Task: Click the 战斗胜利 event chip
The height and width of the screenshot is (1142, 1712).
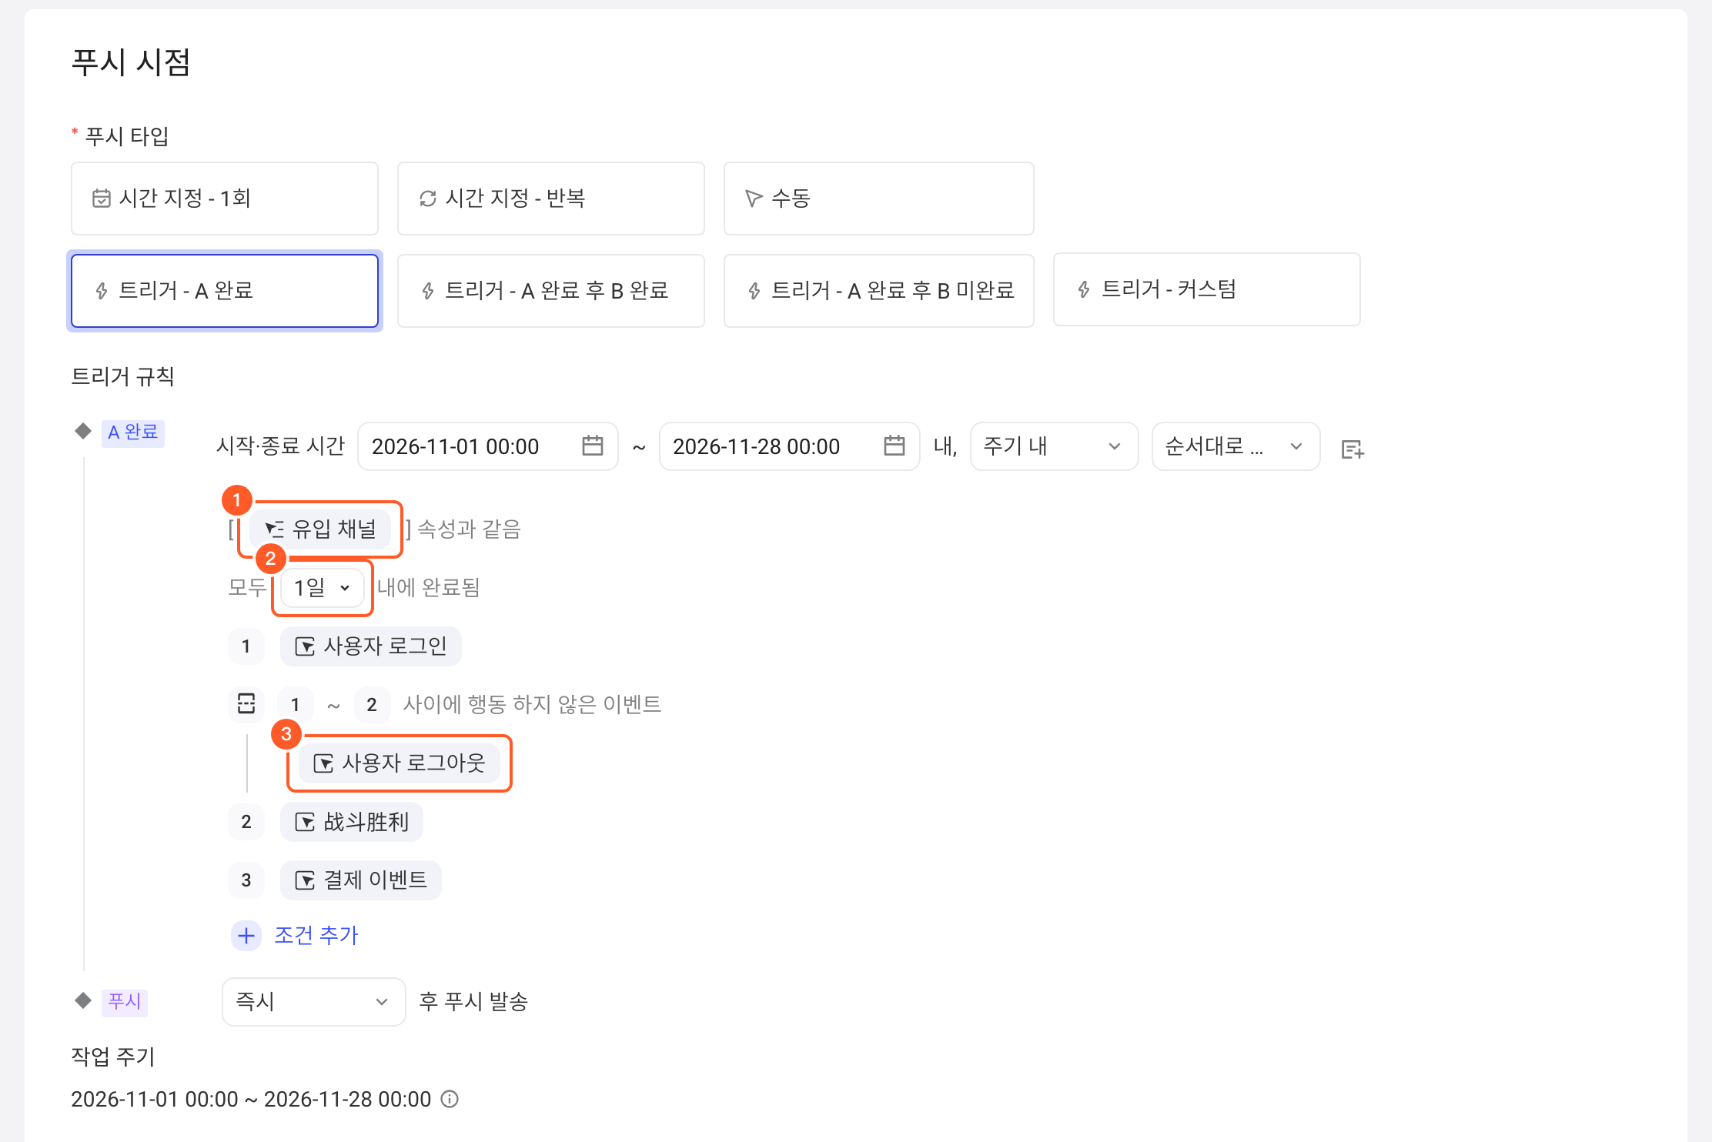Action: click(x=352, y=822)
